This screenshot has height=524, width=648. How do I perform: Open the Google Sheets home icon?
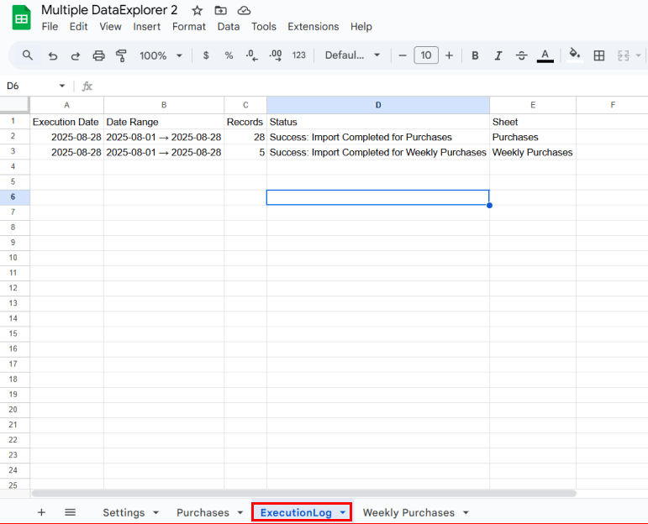[x=21, y=18]
